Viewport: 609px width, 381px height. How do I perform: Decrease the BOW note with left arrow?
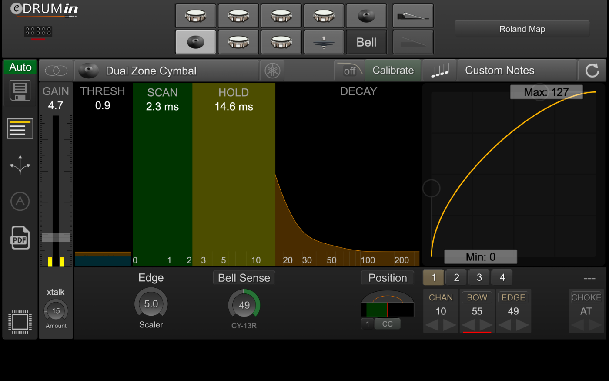point(468,325)
